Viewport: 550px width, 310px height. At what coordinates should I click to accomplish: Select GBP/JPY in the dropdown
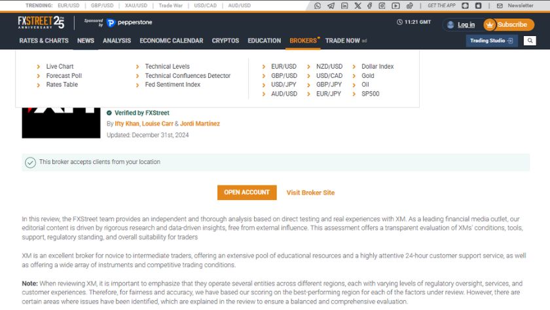click(329, 85)
